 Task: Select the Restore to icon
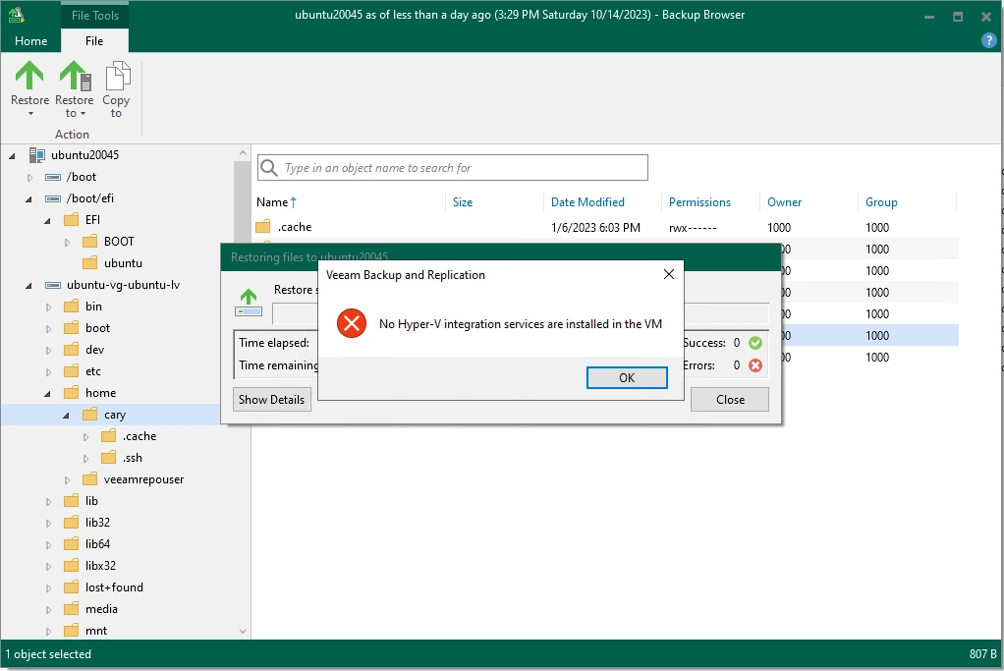click(74, 74)
